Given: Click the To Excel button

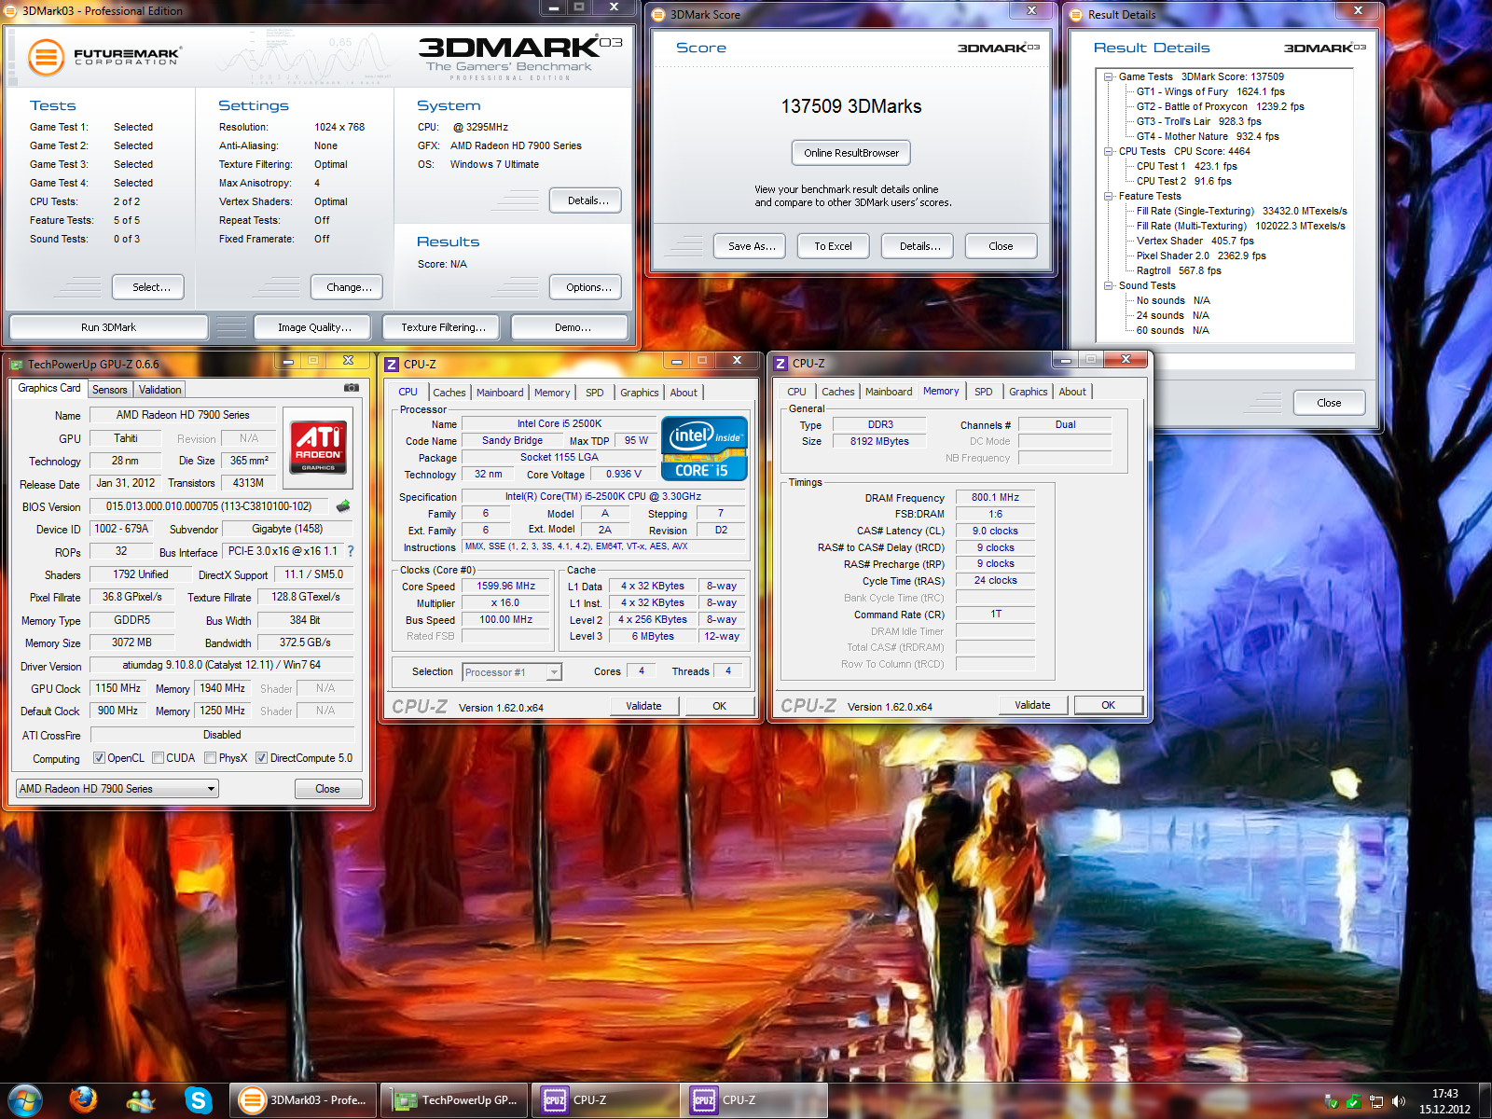Looking at the screenshot, I should (833, 246).
